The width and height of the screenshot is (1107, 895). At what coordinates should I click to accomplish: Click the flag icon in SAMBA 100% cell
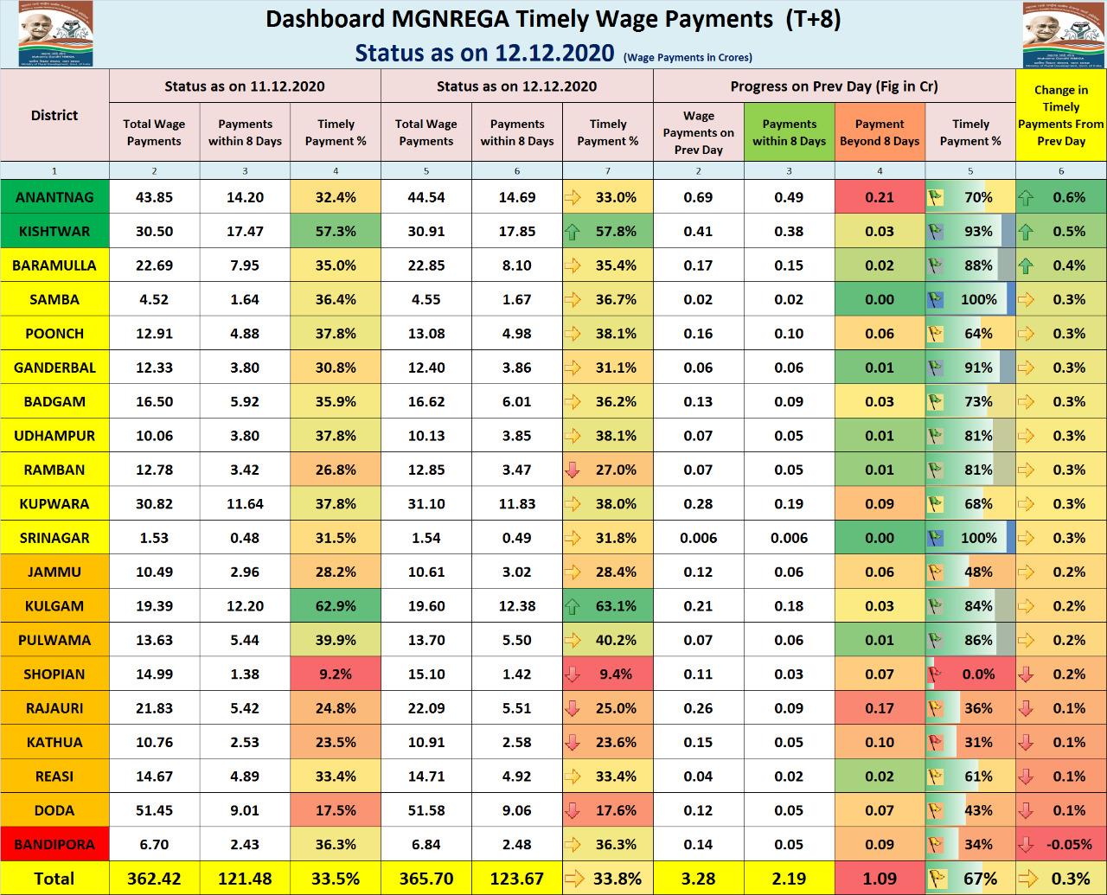[935, 299]
